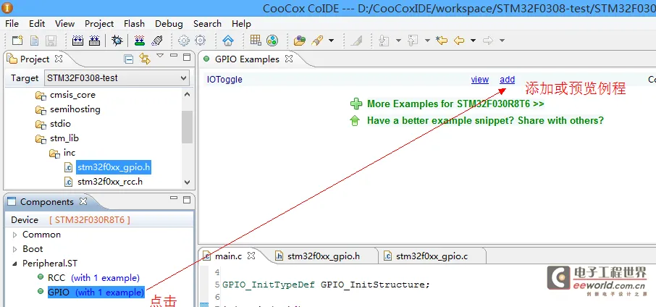Click the marker pen toolbar icon
Viewport: 656px width, 307px height.
click(318, 41)
